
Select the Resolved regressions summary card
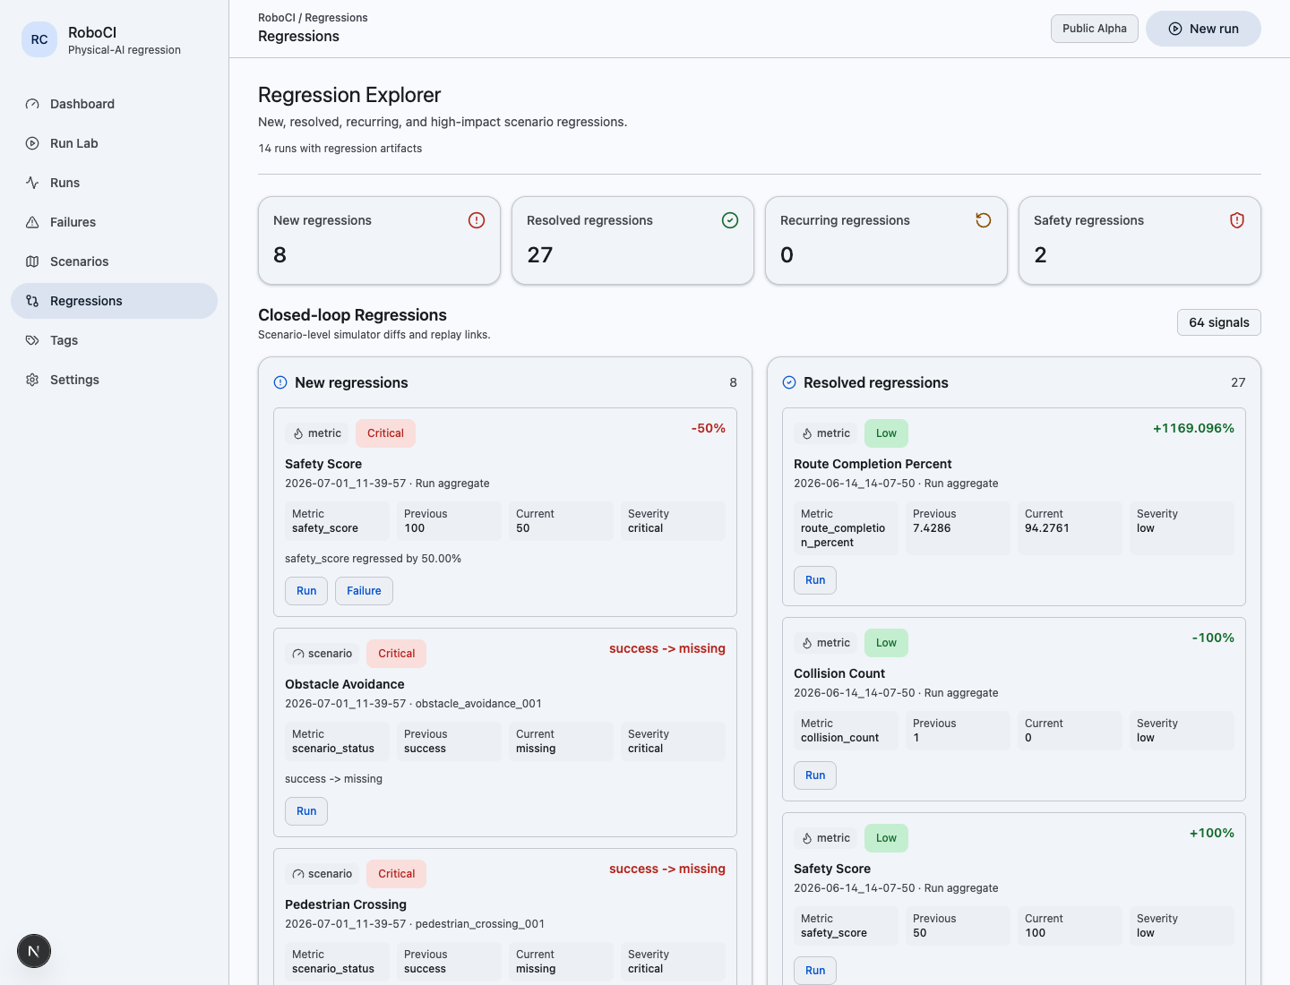coord(632,241)
